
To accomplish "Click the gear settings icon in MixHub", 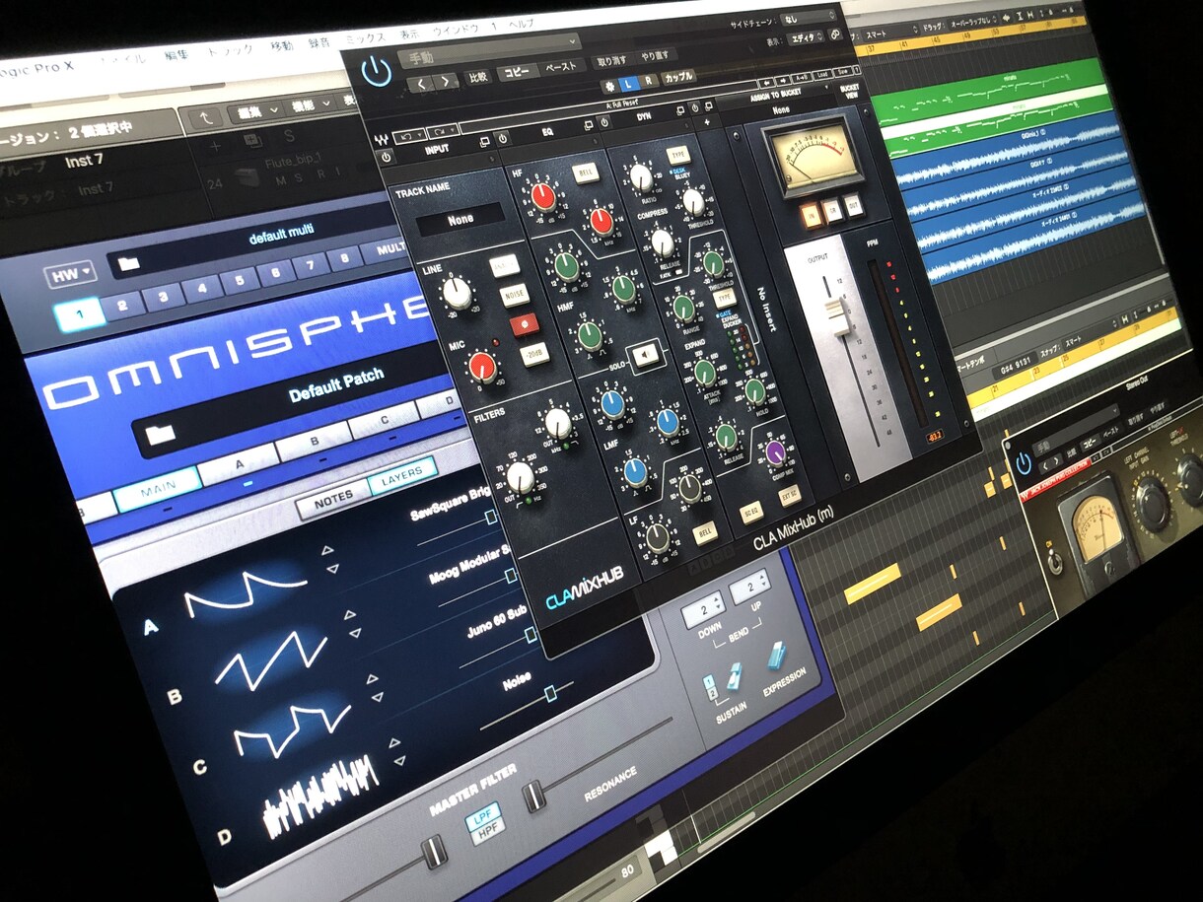I will click(608, 87).
